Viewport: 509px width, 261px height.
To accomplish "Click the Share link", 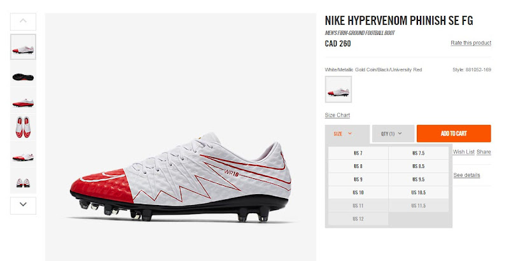I will tap(484, 152).
